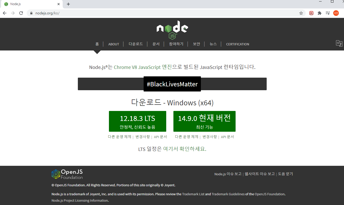Select the Node.js browser tab

(x=32, y=4)
